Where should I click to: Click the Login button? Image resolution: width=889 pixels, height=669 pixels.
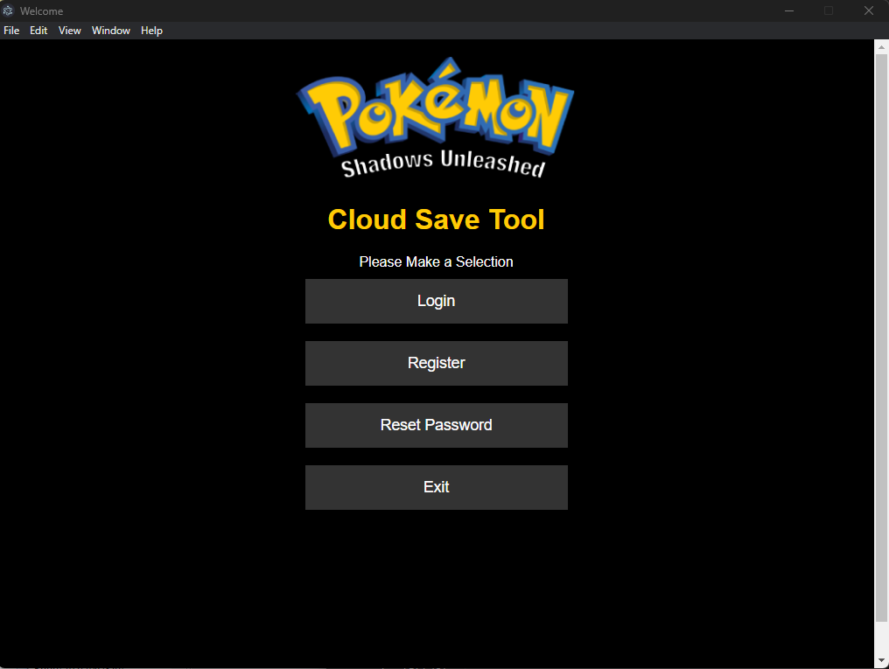(436, 301)
